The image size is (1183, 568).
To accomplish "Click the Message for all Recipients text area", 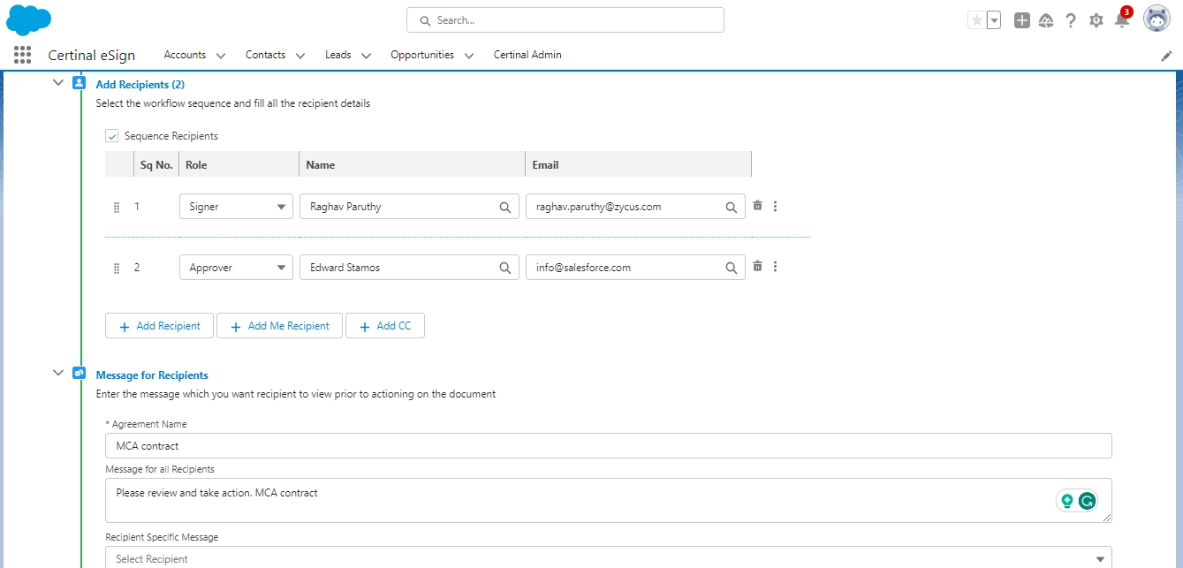I will click(609, 501).
